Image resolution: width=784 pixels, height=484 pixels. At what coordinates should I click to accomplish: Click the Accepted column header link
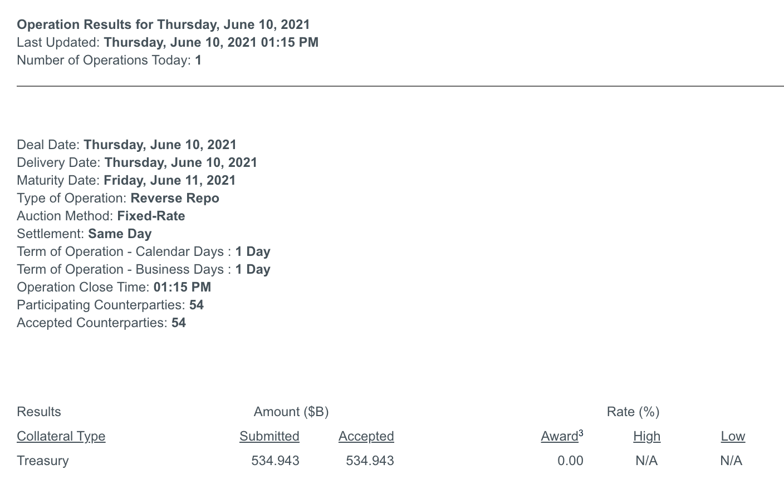tap(366, 436)
